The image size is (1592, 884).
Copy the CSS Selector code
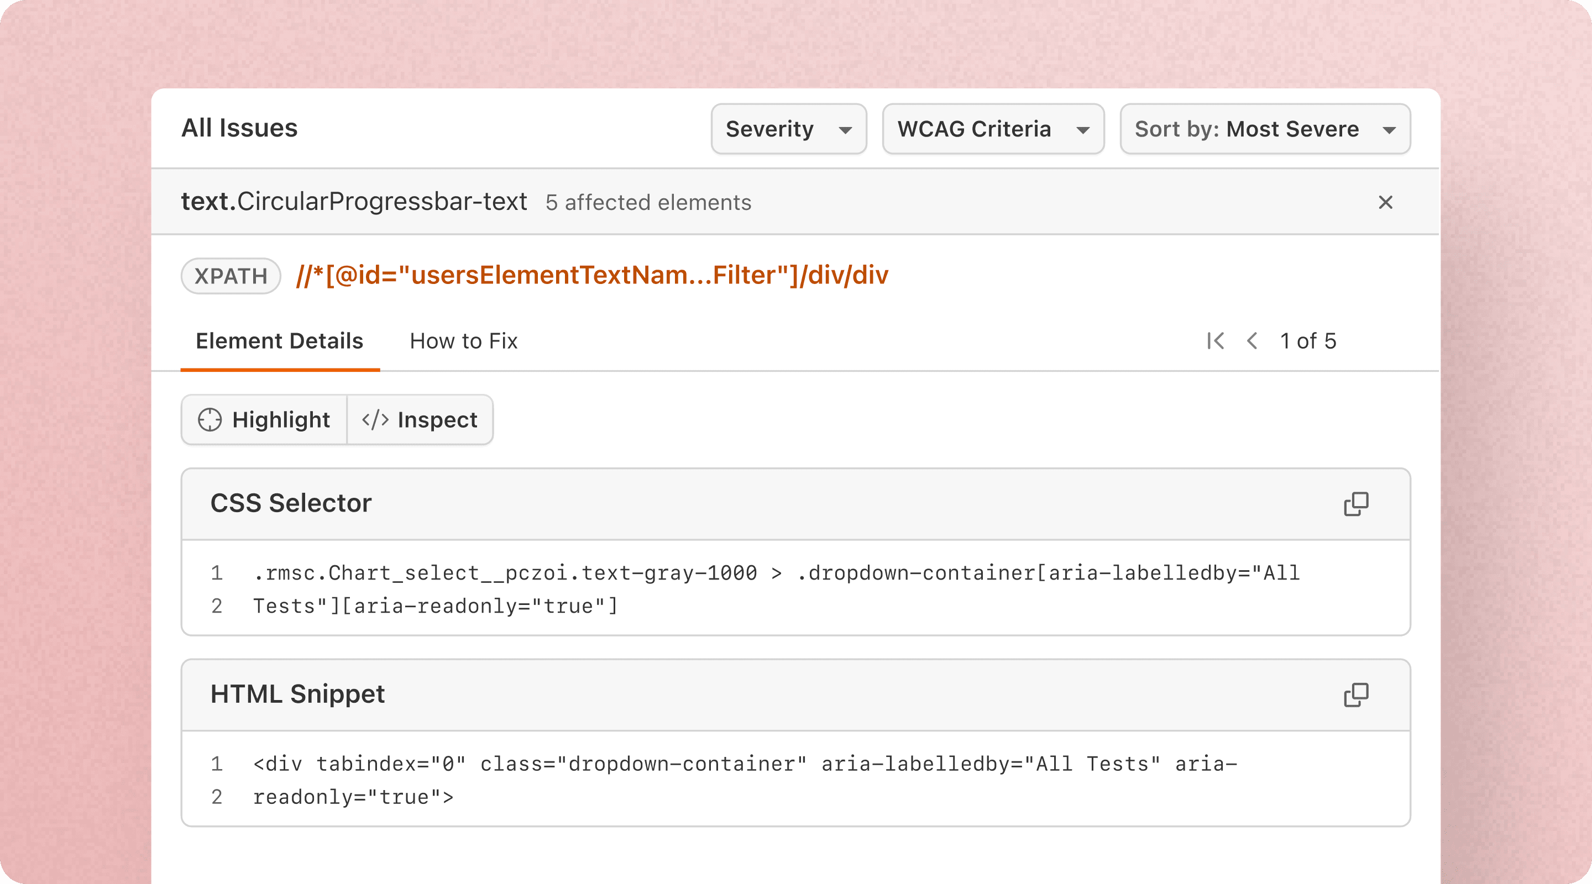click(1356, 504)
